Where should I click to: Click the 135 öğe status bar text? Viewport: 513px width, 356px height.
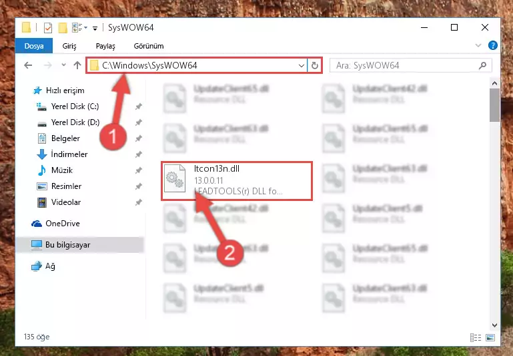point(37,337)
